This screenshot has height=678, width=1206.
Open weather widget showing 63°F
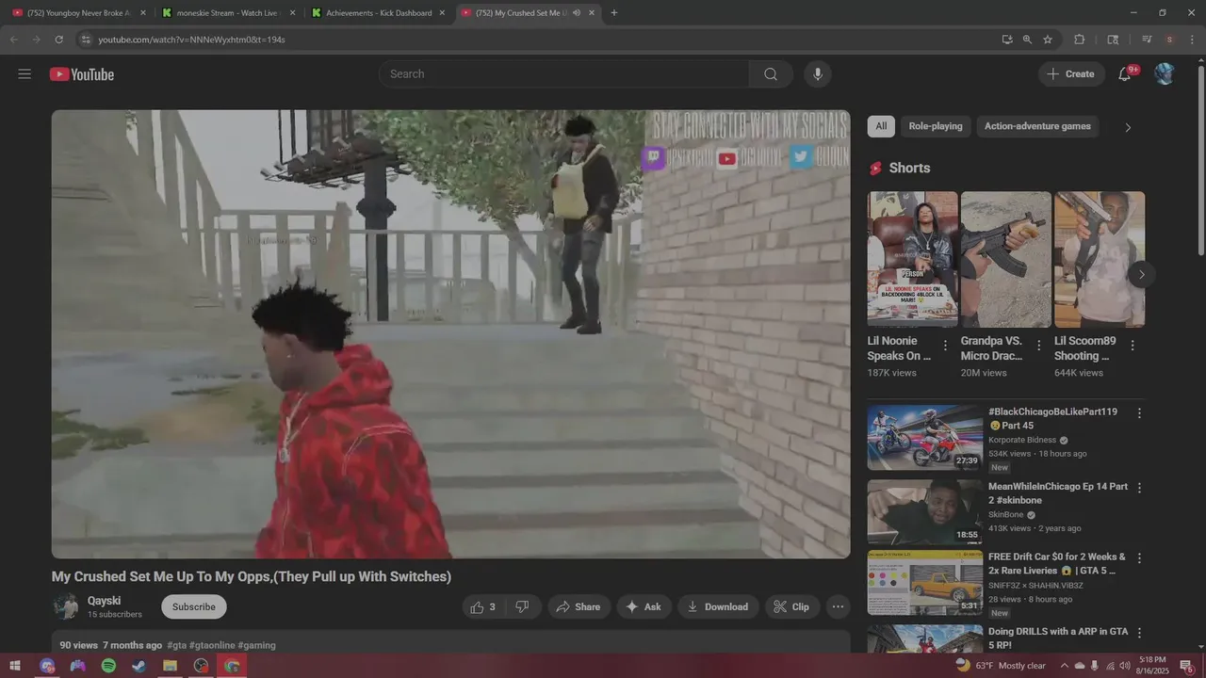(x=1001, y=666)
